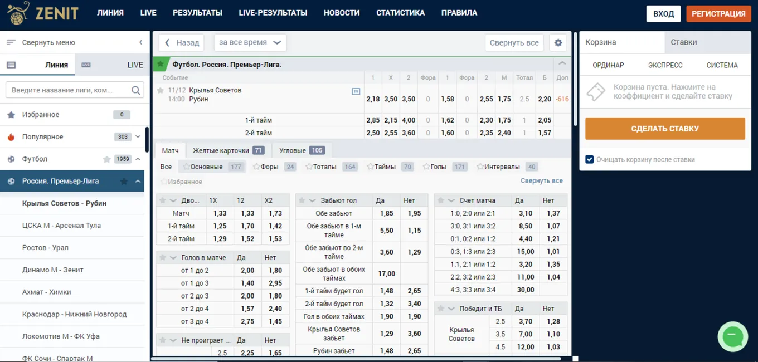
Task: Click the odds 2,18 for home win
Action: click(373, 99)
